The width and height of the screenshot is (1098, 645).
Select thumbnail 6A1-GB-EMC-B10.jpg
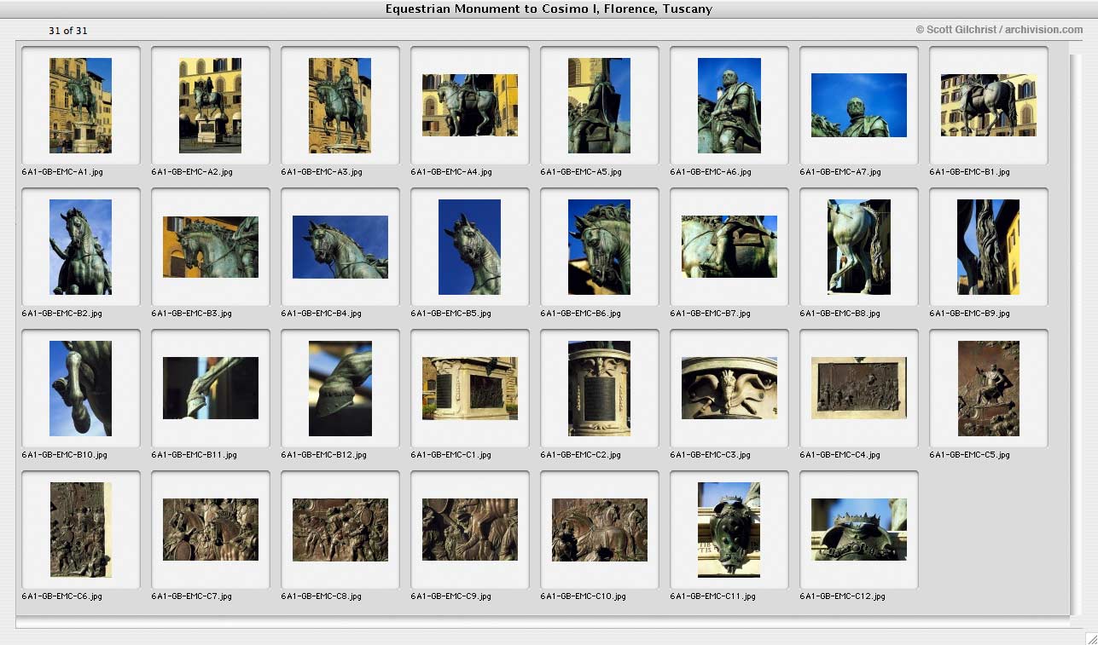[80, 388]
